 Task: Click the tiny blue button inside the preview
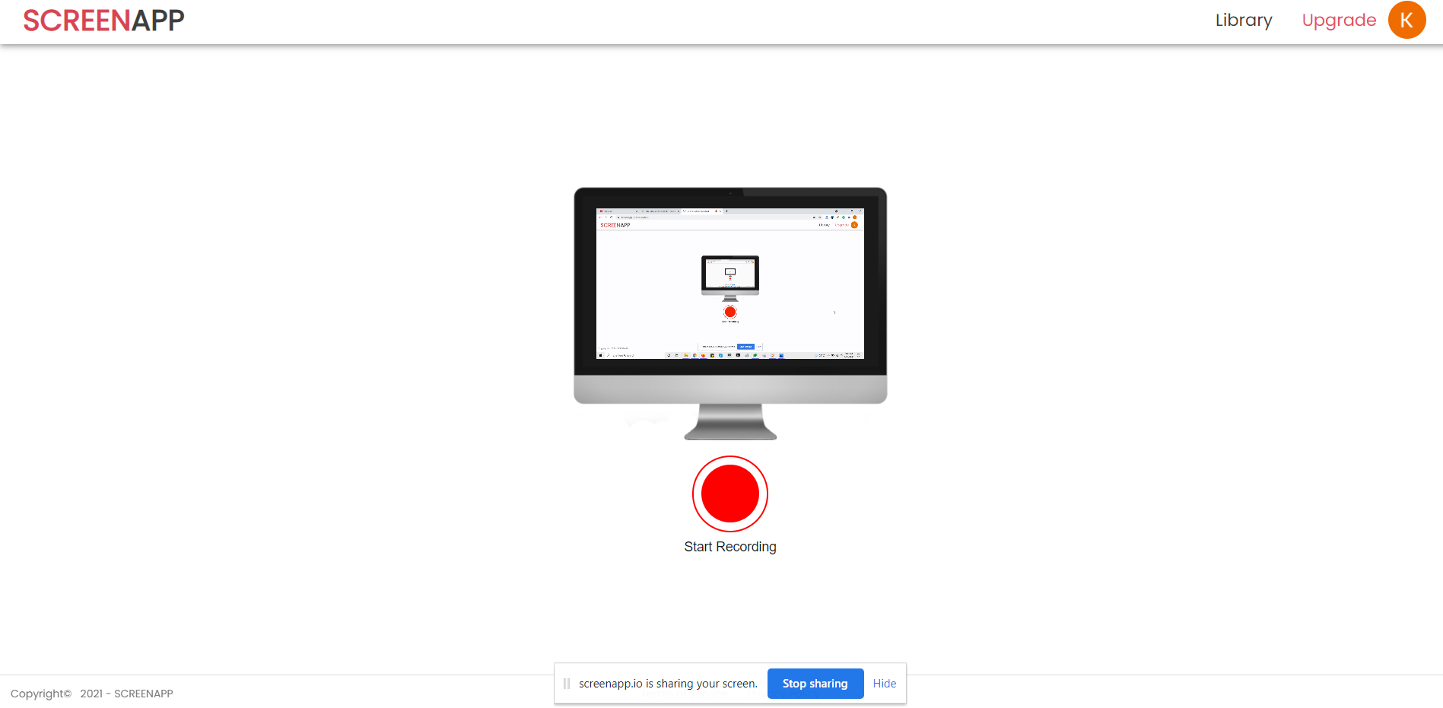pos(745,347)
